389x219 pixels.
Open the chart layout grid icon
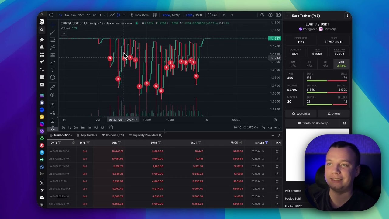[155, 15]
